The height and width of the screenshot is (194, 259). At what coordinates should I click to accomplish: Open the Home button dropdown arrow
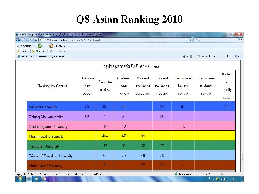(187, 57)
